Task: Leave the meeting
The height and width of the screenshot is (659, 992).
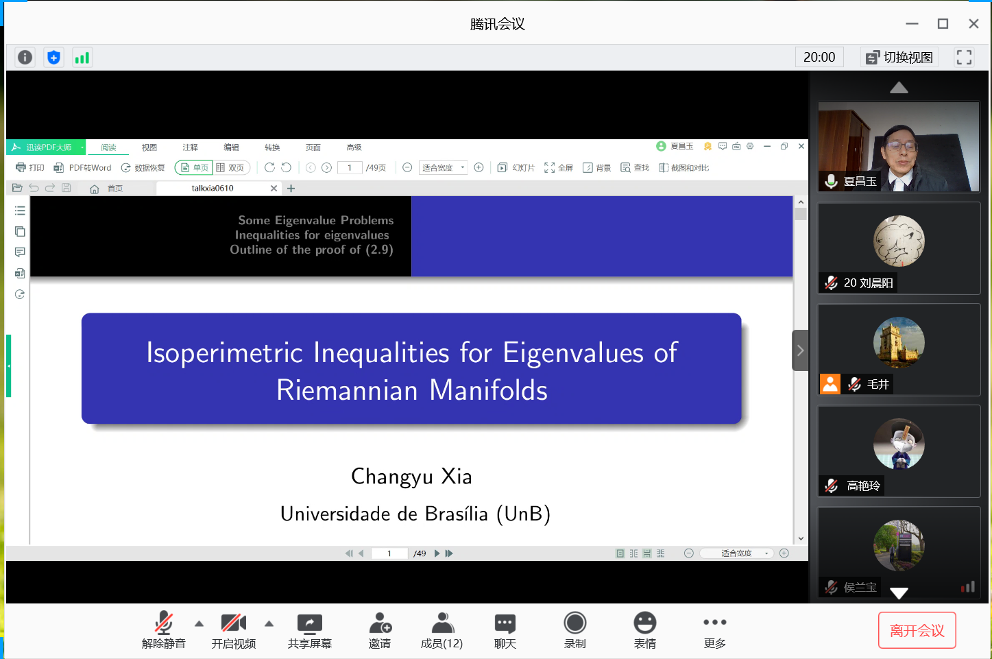Action: 917,631
